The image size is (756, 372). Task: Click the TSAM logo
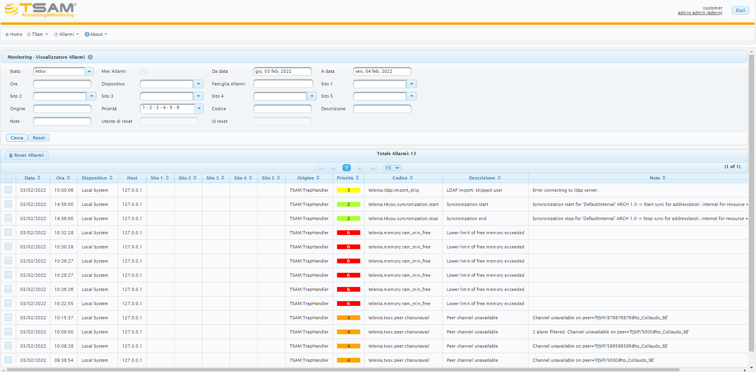click(40, 10)
